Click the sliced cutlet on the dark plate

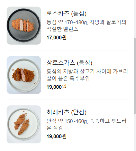tap(23, 25)
